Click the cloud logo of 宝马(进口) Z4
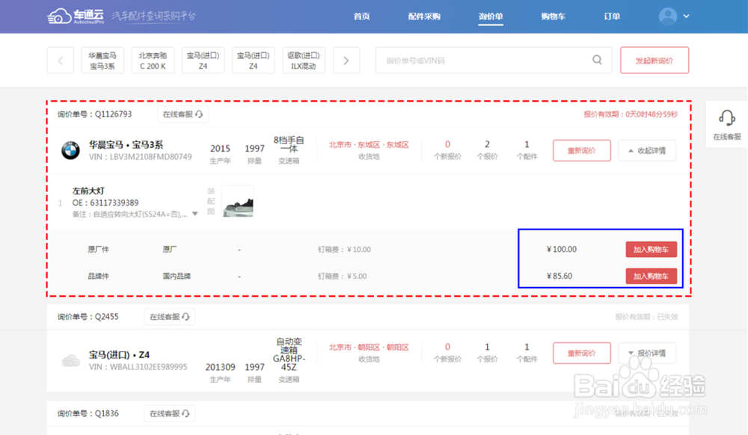The height and width of the screenshot is (435, 748). (70, 360)
